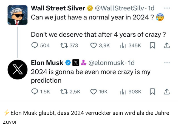The width and height of the screenshot is (178, 128).
Task: Like the Wall Street Silver tweet
Action: 94,45
